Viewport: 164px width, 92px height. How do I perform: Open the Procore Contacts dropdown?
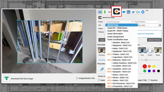tap(148, 22)
